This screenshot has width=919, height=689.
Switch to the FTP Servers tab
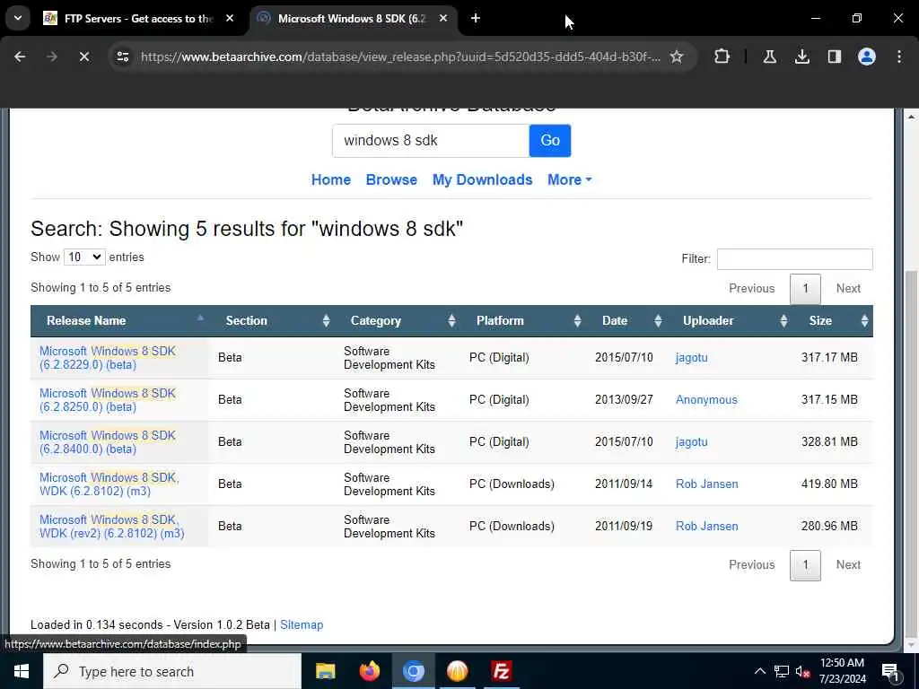click(x=138, y=18)
